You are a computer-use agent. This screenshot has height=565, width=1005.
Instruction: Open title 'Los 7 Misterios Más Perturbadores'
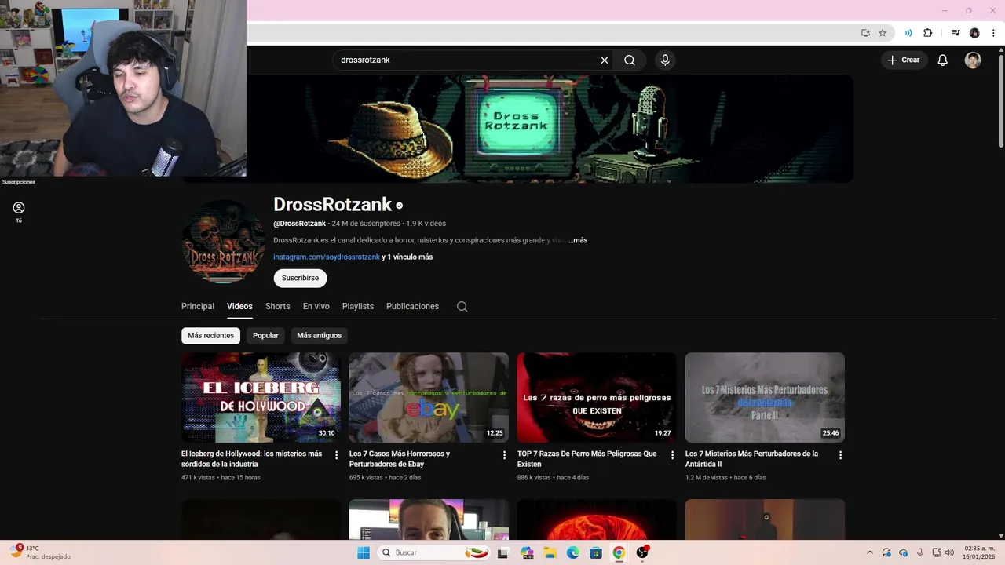coord(751,458)
